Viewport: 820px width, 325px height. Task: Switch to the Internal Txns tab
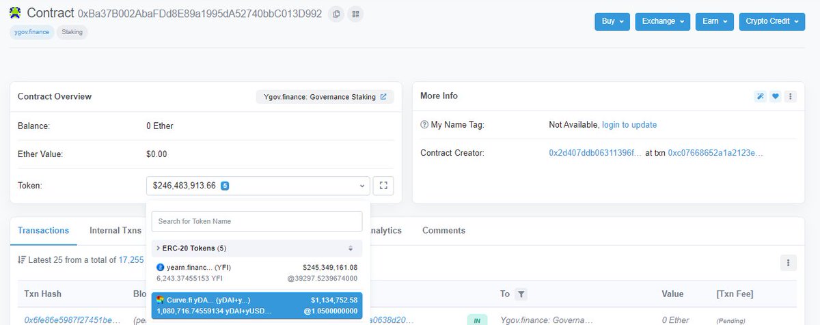tap(115, 231)
